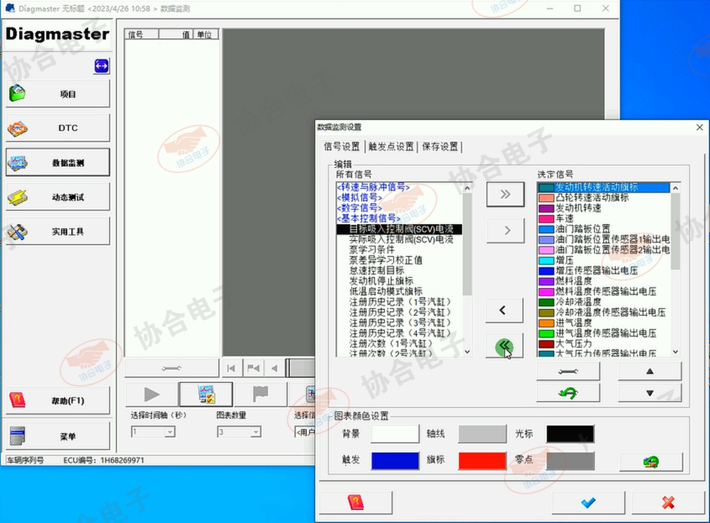The image size is (710, 523).
Task: Click the rewind left-triangle playback button
Action: click(x=274, y=369)
